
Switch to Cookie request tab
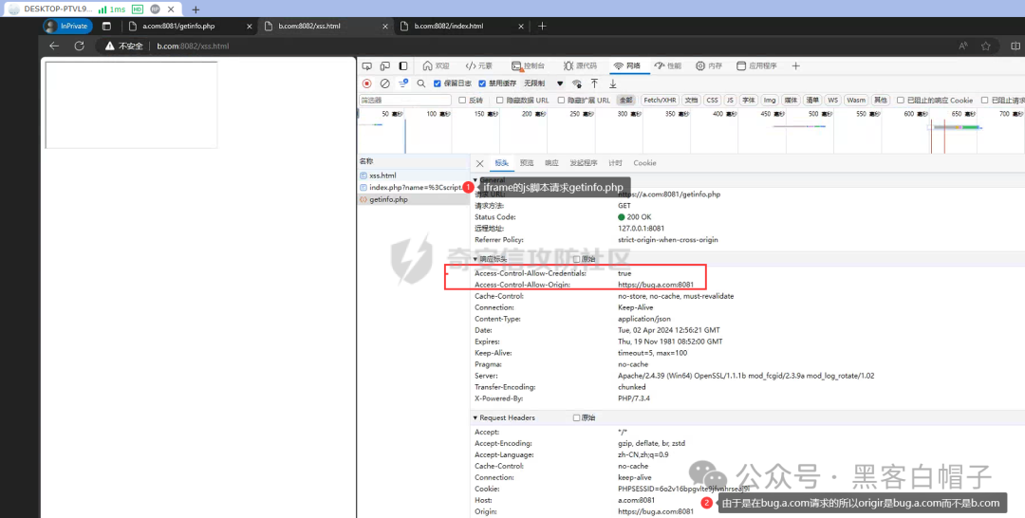click(x=644, y=163)
